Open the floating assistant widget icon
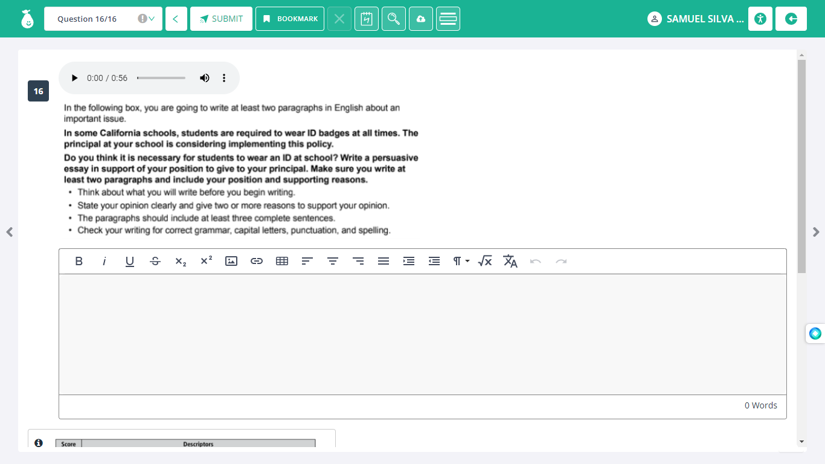825x464 pixels. 815,333
